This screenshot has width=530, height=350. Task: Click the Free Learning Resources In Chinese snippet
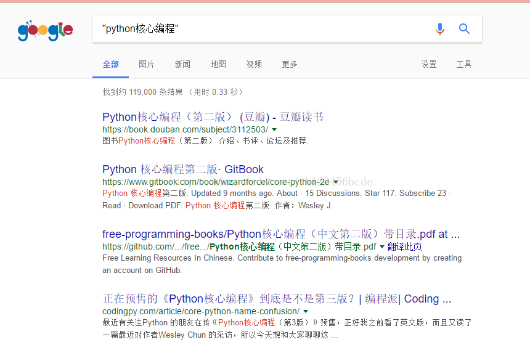[x=282, y=258]
